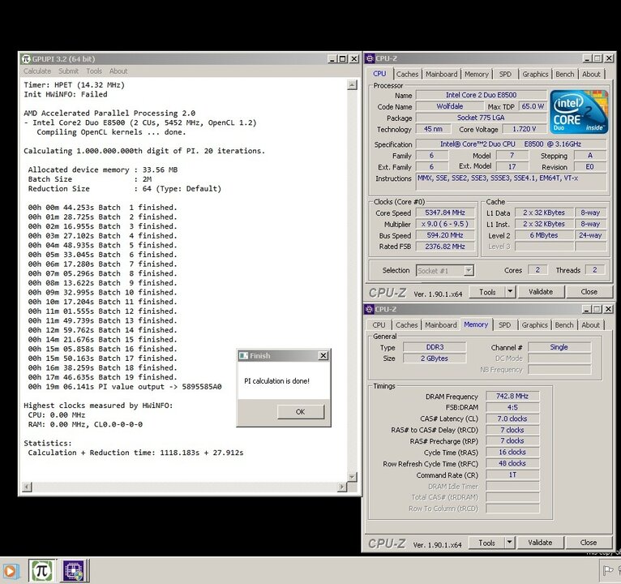This screenshot has width=621, height=584.
Task: Click GPUPI vertical scrollbar up arrow
Action: point(352,85)
